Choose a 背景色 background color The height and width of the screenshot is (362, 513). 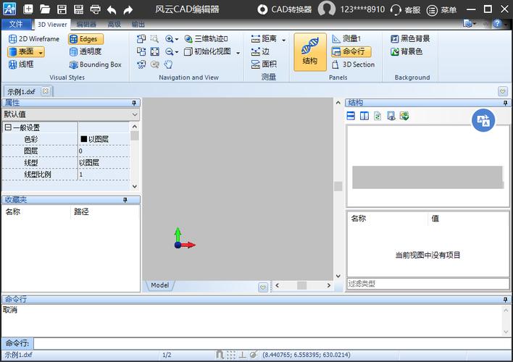coord(406,51)
